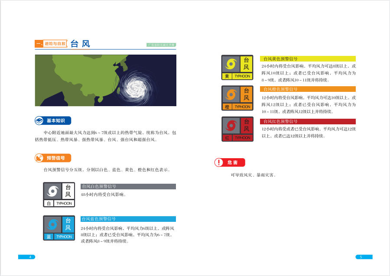Select the yellow typhoon warning signal icon

pos(237,67)
